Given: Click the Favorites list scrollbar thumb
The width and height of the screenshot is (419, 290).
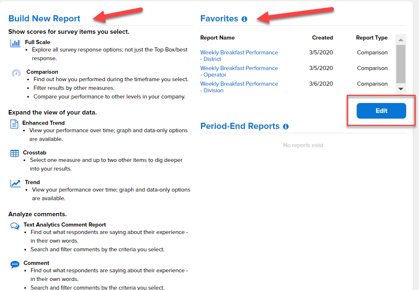Looking at the screenshot, I should 400,64.
